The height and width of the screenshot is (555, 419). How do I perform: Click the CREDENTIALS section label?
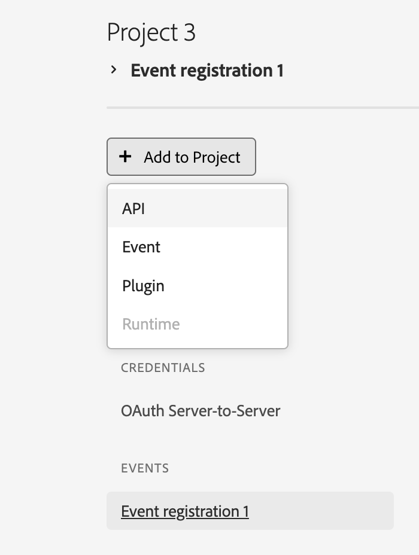(x=163, y=368)
